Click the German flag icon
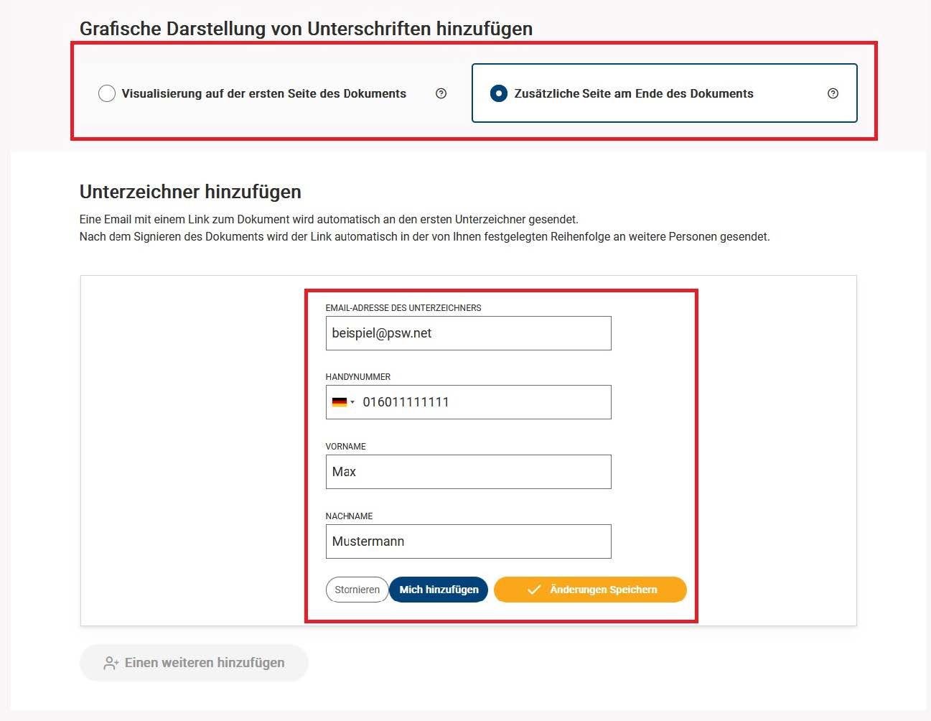The image size is (931, 721). (340, 402)
